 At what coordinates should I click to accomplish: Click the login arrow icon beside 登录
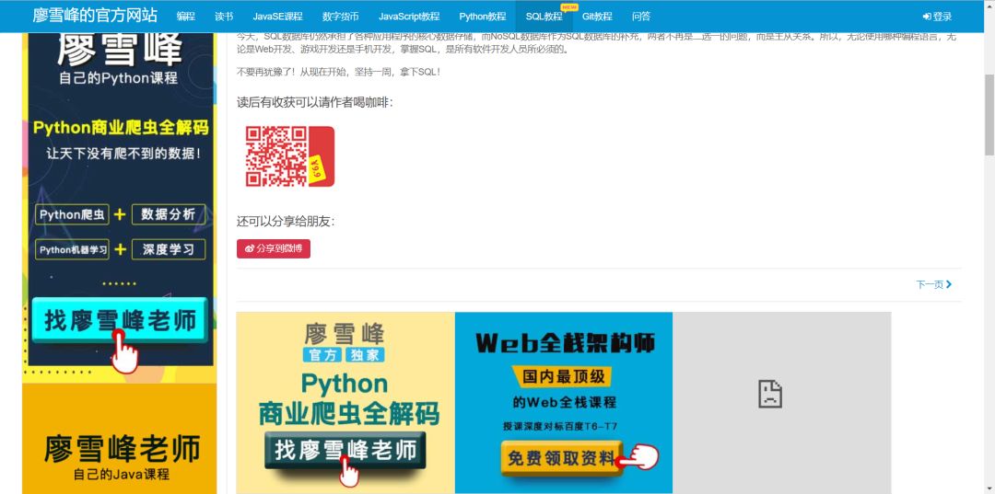pos(927,17)
